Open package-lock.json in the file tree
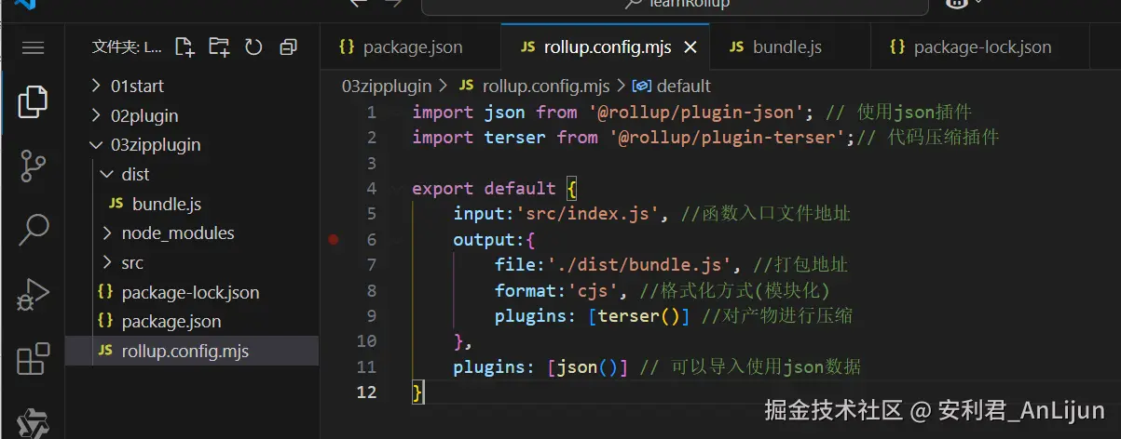This screenshot has height=439, width=1121. [192, 292]
